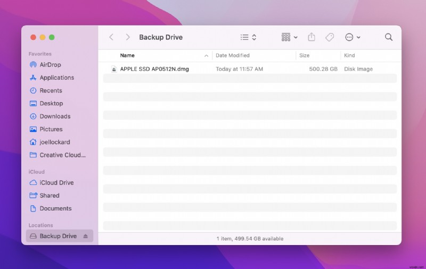Click the Tags icon in toolbar
Viewport: 426px width, 269px height.
[x=330, y=37]
